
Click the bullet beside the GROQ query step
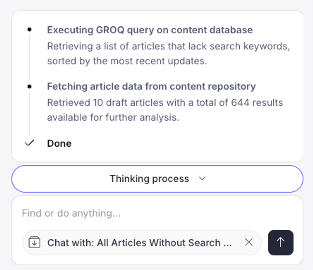[x=29, y=29]
